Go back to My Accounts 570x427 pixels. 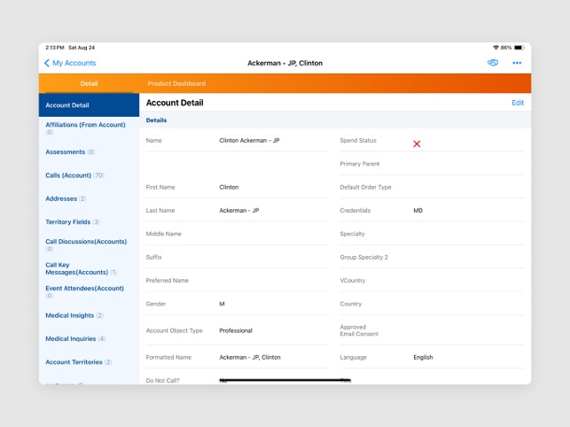click(x=74, y=63)
